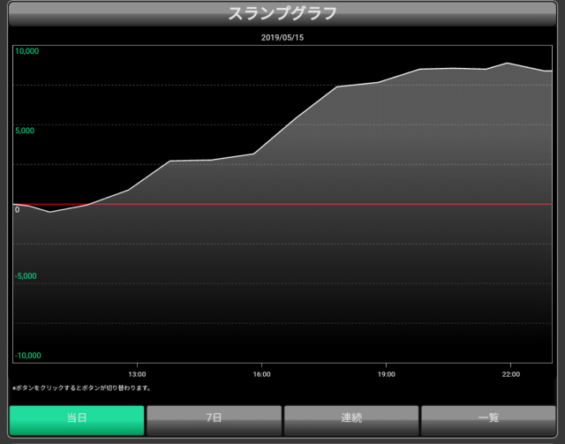
Task: Click the graph line's highest peak
Action: coord(507,63)
